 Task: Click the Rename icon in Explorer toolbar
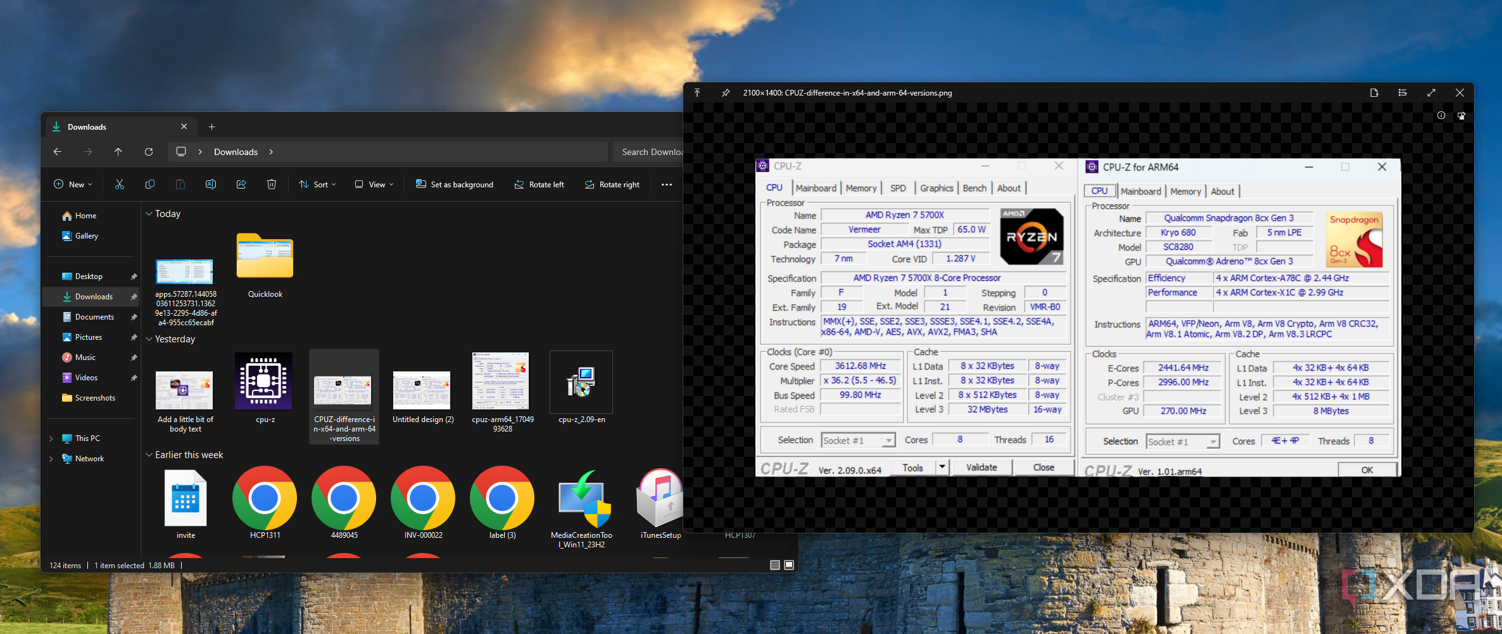[211, 184]
